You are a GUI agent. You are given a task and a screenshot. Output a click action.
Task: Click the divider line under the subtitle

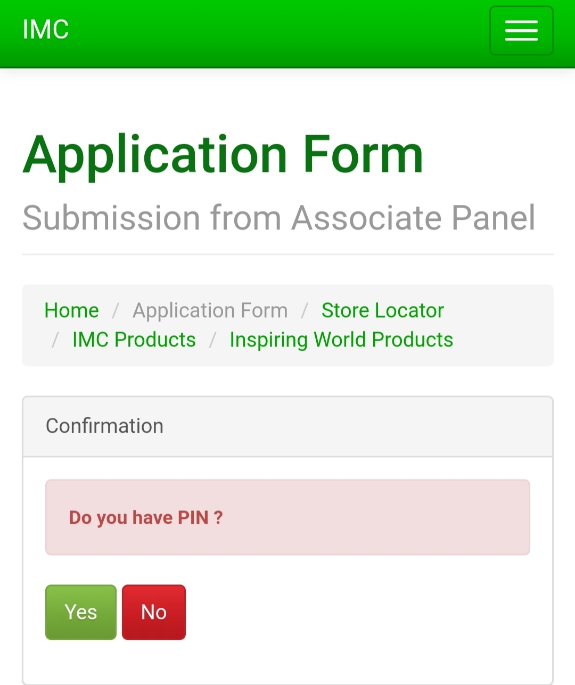pyautogui.click(x=287, y=254)
